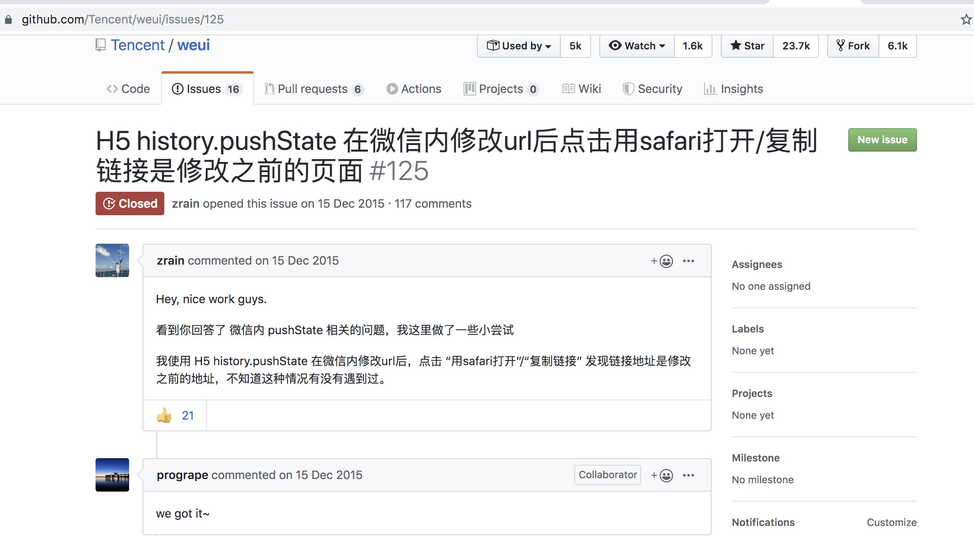974x536 pixels.
Task: Open options menu on zrain's comment
Action: 689,261
